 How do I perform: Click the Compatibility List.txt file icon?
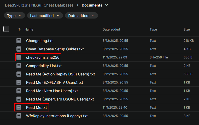(x=19, y=66)
